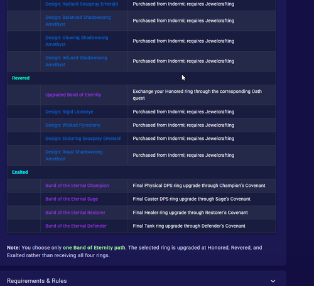Open Band of the Eternal Defender link

[x=76, y=226]
